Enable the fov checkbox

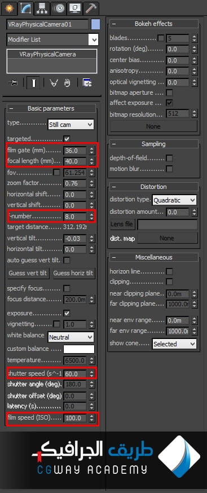(56, 173)
